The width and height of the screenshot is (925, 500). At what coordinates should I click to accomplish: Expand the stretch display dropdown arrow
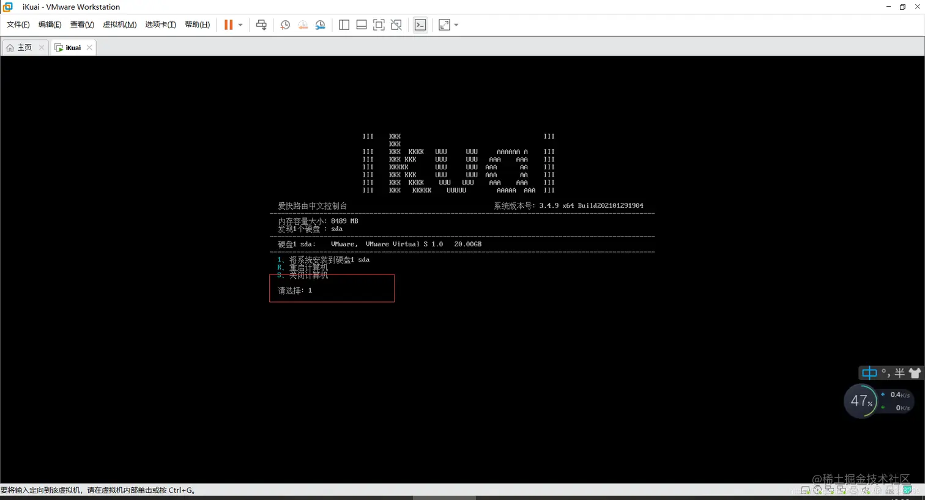pyautogui.click(x=456, y=25)
